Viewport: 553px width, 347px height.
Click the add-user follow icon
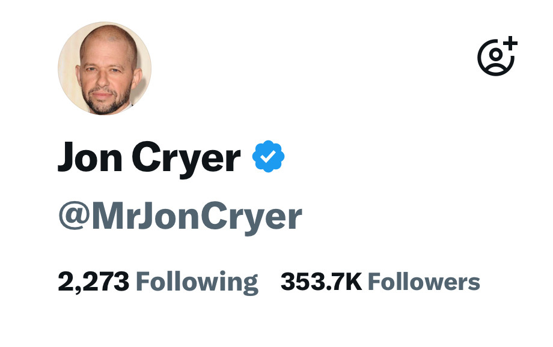497,56
